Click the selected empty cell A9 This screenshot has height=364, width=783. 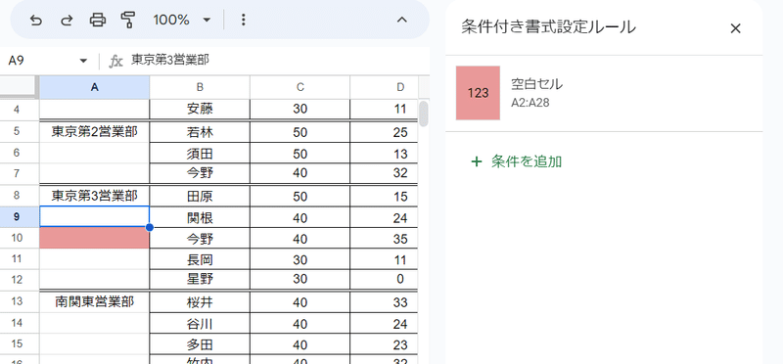94,217
